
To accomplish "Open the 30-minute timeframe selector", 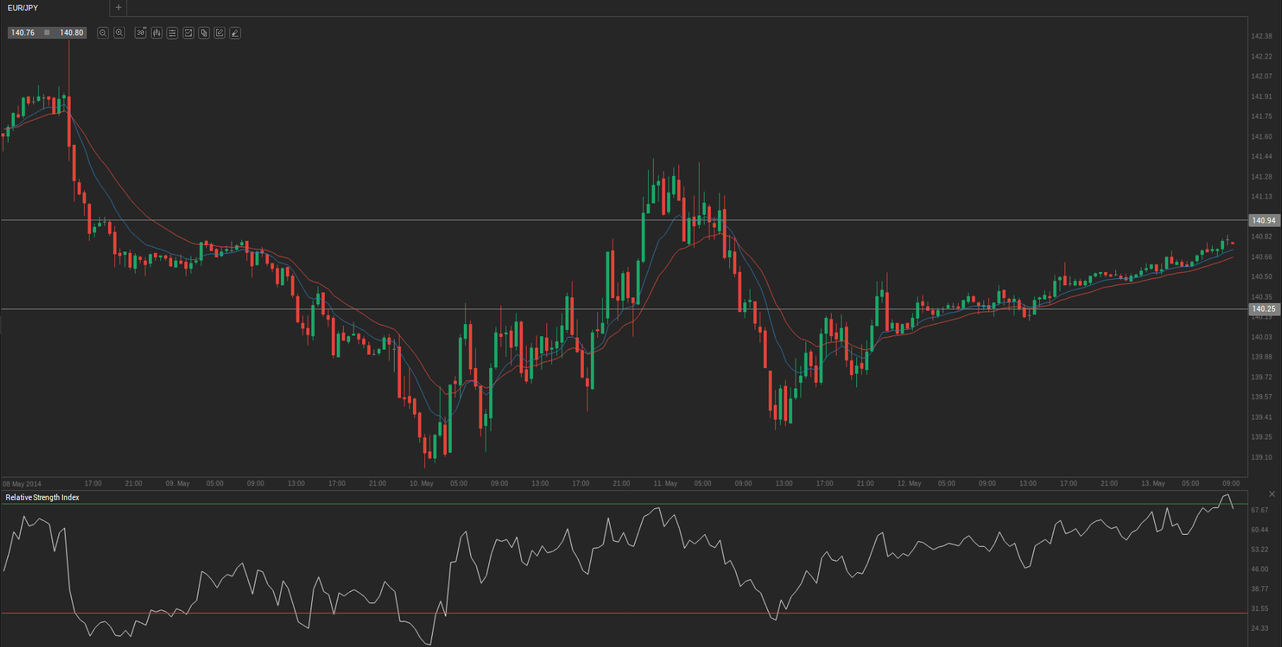I will (140, 33).
